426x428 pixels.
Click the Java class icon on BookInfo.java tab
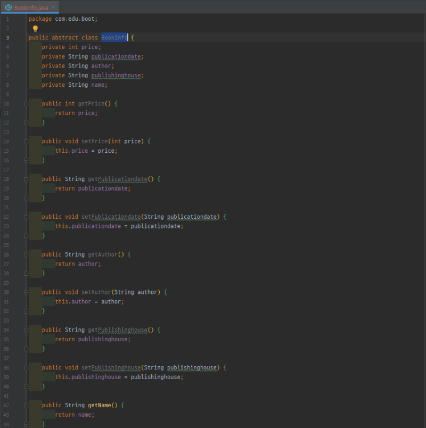tap(9, 7)
